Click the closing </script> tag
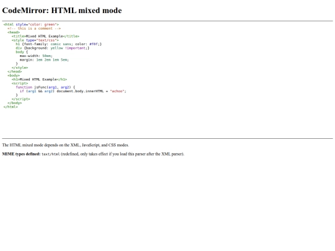 [20, 99]
